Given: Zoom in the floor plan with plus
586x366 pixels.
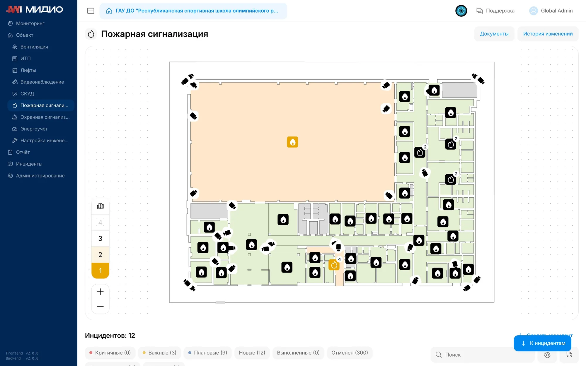Looking at the screenshot, I should tap(100, 292).
